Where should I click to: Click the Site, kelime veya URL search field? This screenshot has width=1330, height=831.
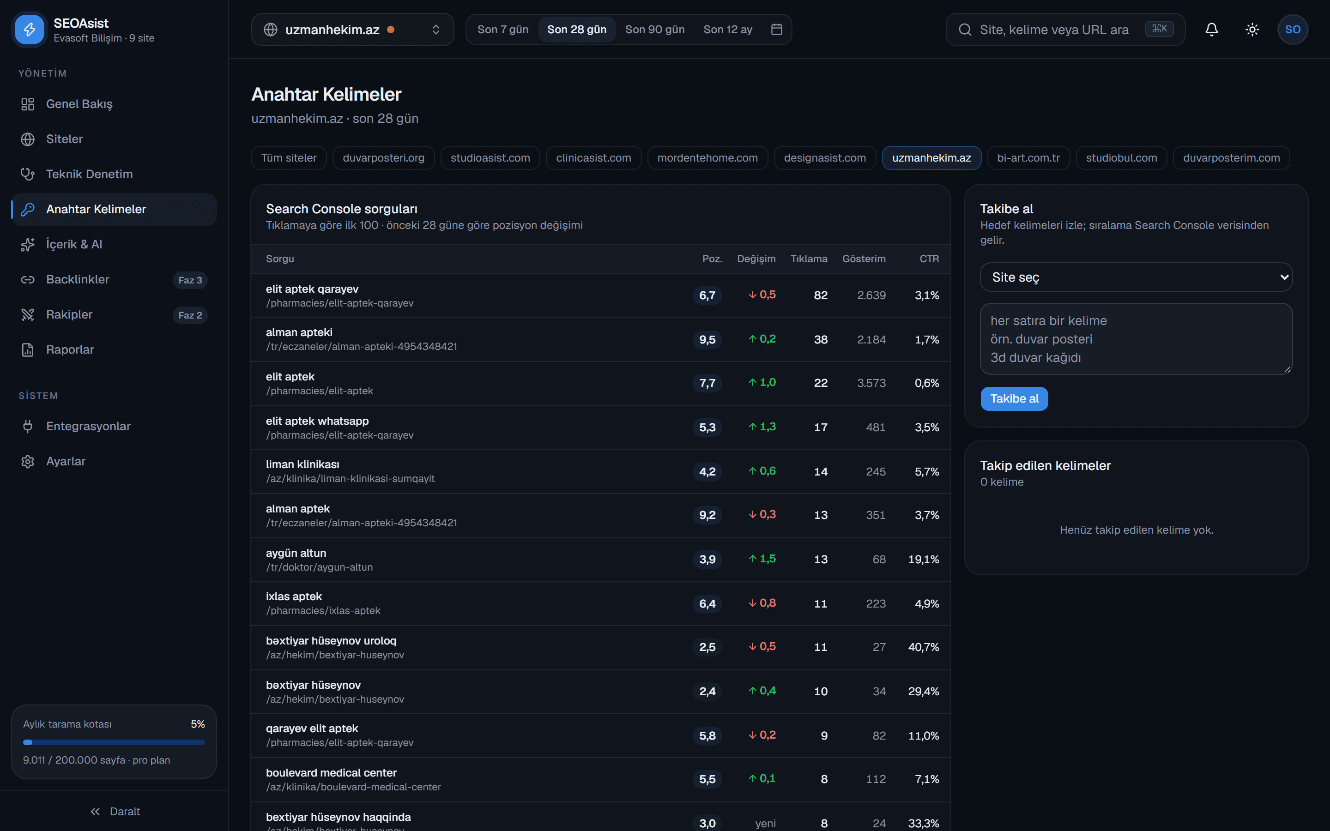pos(1065,30)
